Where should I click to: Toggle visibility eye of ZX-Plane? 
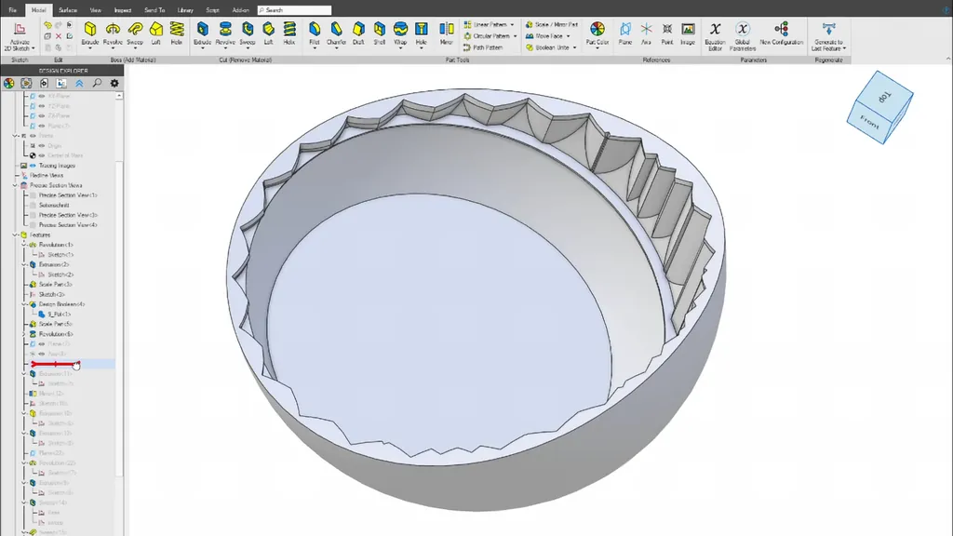point(41,115)
